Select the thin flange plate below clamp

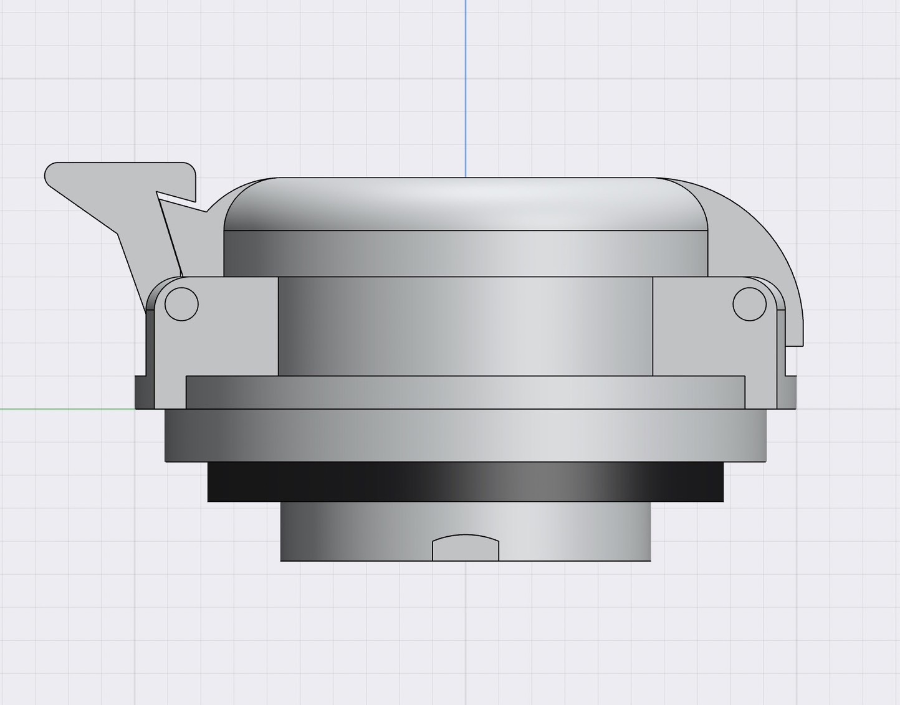click(x=465, y=392)
